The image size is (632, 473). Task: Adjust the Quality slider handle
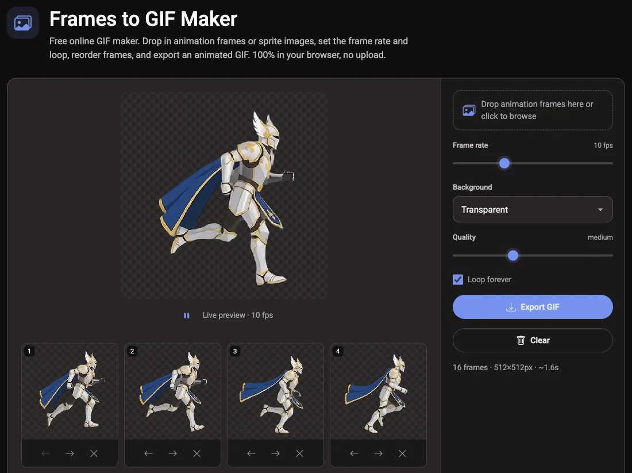pos(512,255)
